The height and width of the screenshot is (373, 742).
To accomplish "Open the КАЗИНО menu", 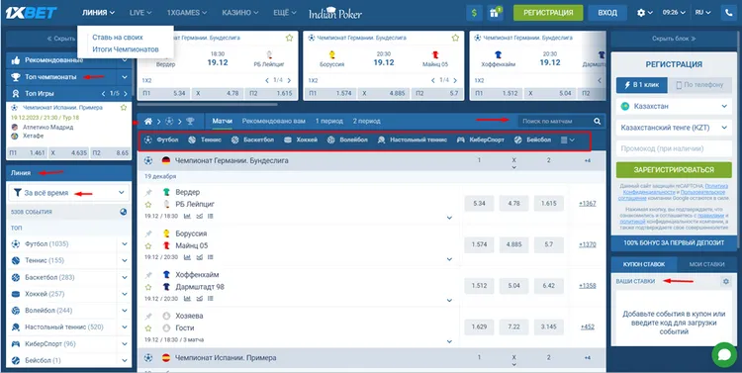I will click(240, 13).
